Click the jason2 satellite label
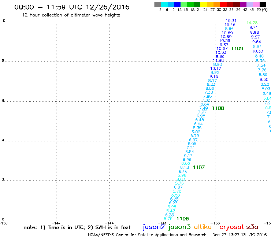This screenshot has height=238, width=271. click(154, 227)
